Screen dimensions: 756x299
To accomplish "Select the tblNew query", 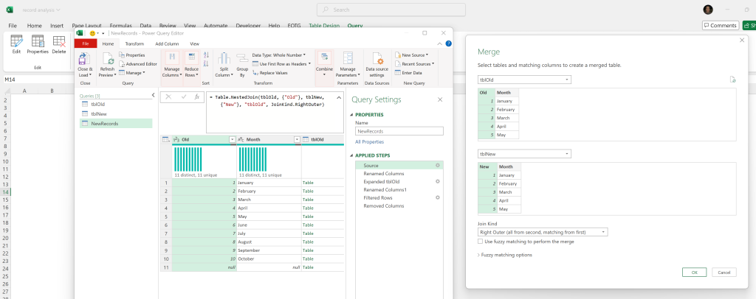I will pos(116,114).
